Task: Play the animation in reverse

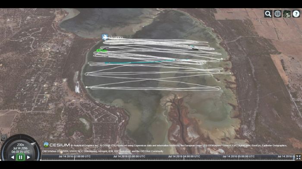Action: pos(13,157)
